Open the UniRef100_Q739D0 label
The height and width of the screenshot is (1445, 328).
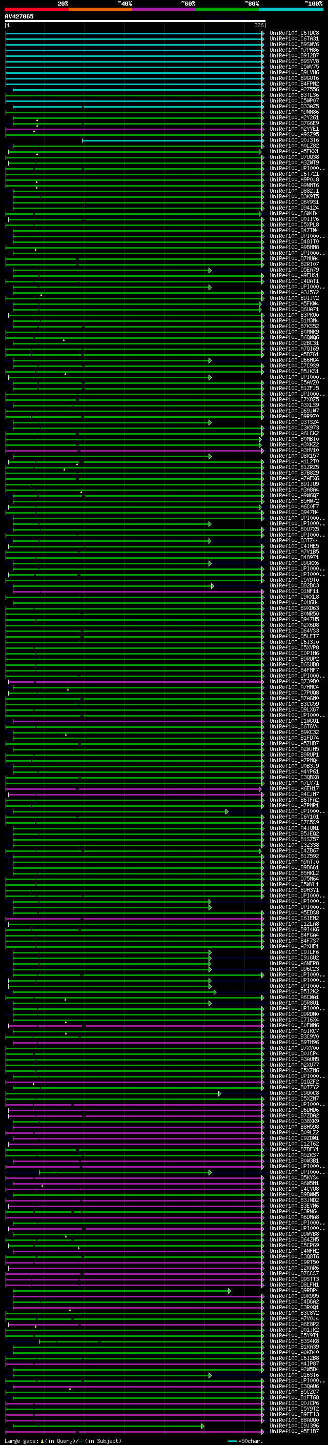click(294, 682)
